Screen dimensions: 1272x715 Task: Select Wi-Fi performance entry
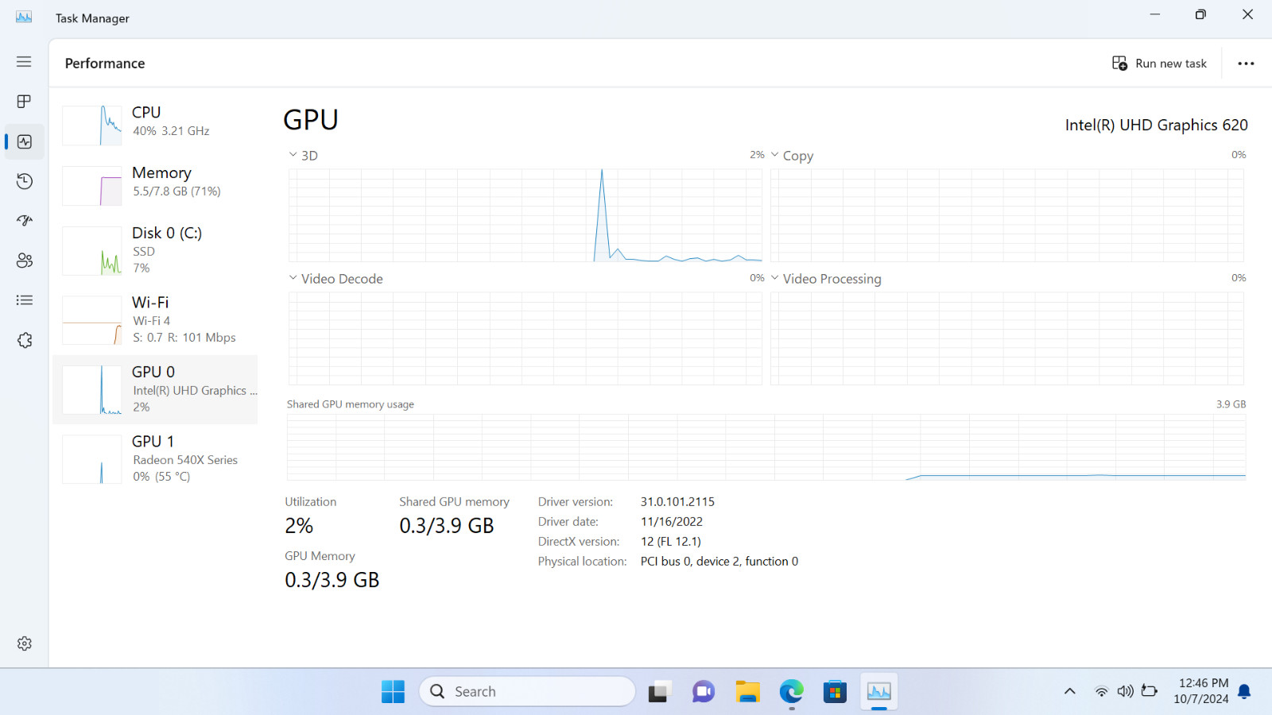click(x=156, y=319)
